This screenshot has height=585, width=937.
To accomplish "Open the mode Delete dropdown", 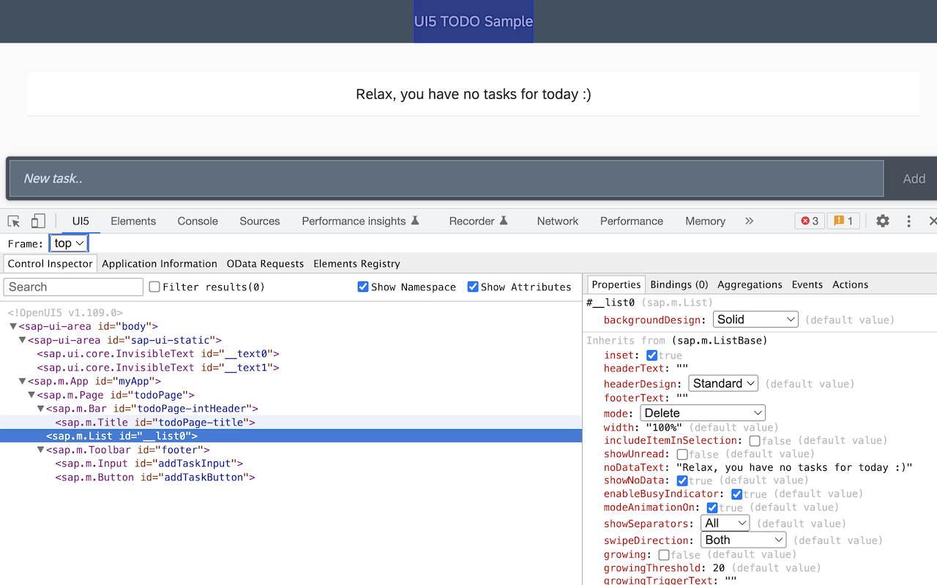I will tap(703, 412).
